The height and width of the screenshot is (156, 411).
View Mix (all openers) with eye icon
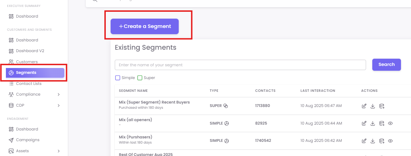[x=390, y=123]
